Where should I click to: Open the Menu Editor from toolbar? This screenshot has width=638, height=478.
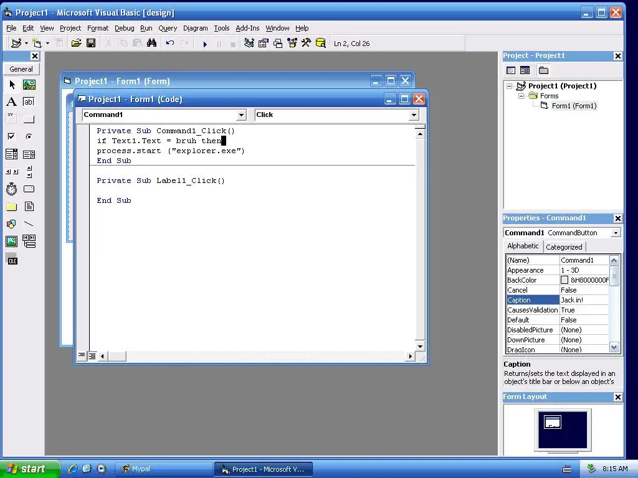click(59, 43)
